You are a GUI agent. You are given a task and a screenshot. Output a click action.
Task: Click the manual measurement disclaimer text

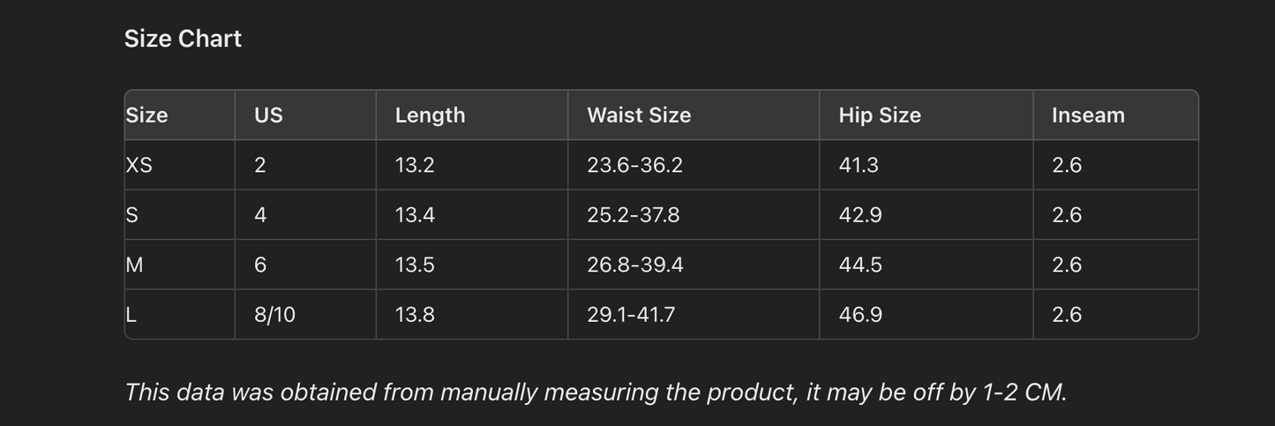click(x=596, y=392)
